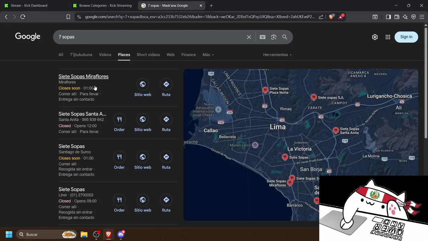Click Order for Siete Sopas Santa Anita
The width and height of the screenshot is (428, 241).
pos(119,123)
